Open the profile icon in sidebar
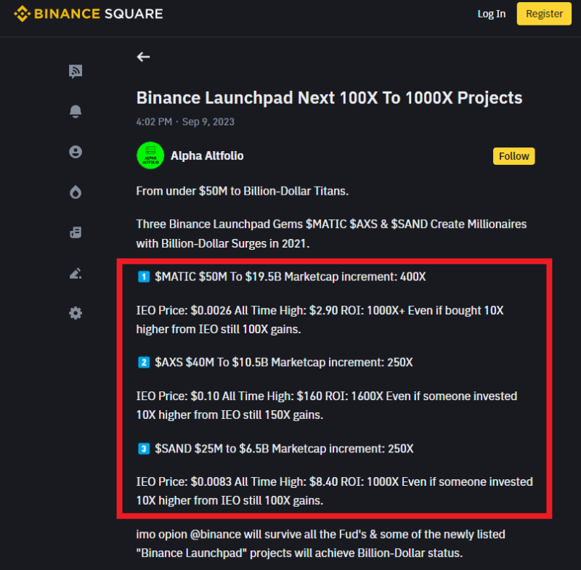Screen dimensions: 581x570 [x=76, y=152]
